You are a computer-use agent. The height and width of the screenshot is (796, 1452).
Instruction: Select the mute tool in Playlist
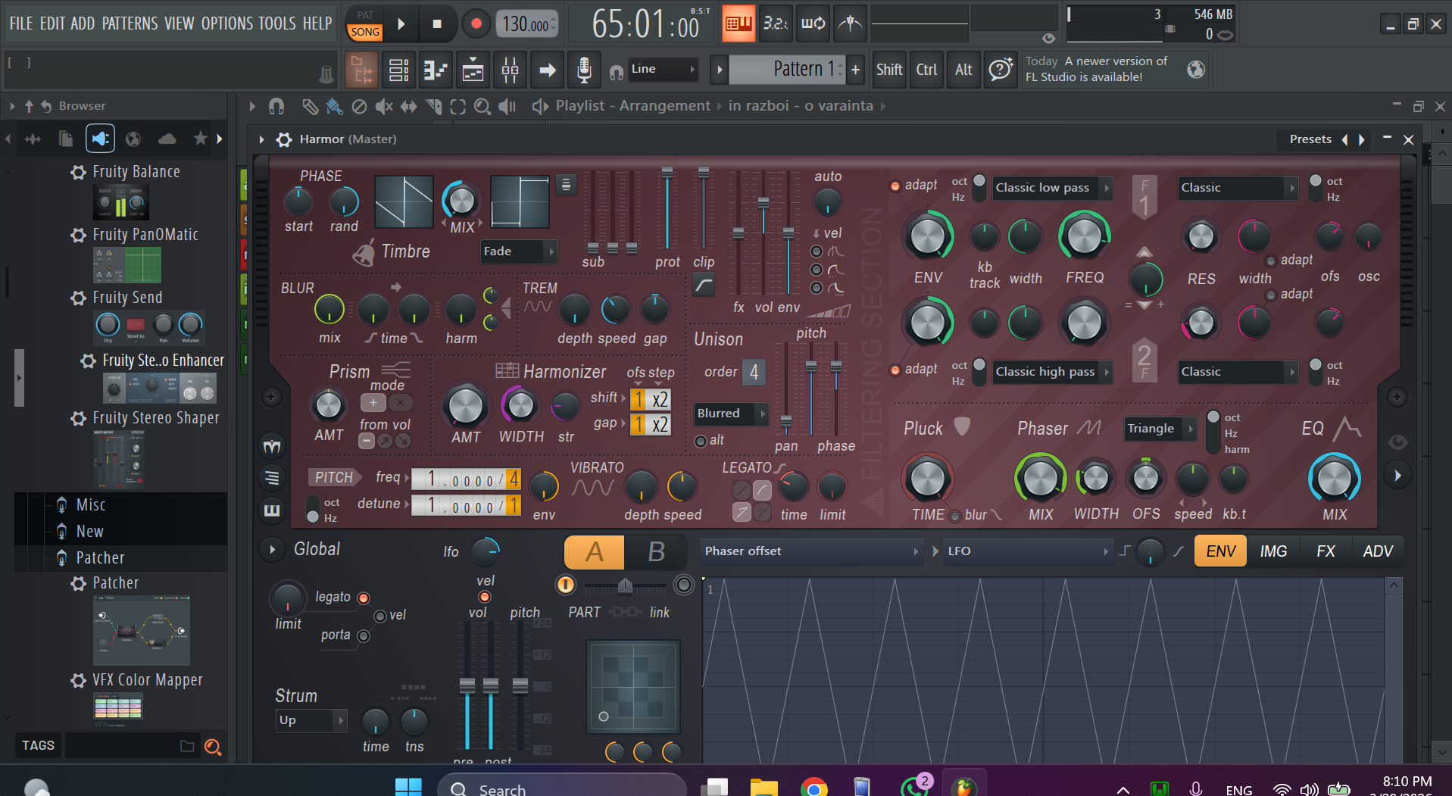click(384, 107)
